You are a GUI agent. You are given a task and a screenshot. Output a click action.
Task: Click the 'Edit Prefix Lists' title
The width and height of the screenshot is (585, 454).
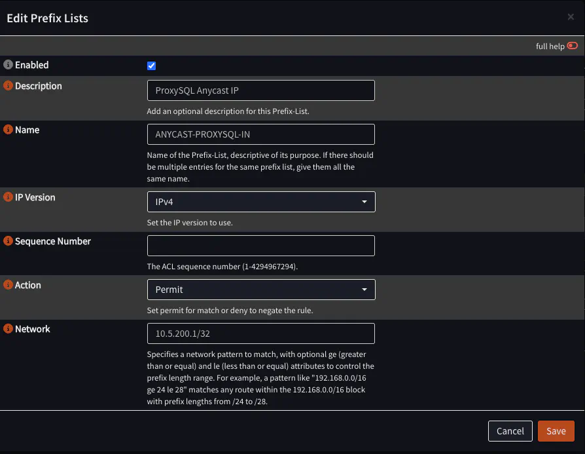coord(47,18)
